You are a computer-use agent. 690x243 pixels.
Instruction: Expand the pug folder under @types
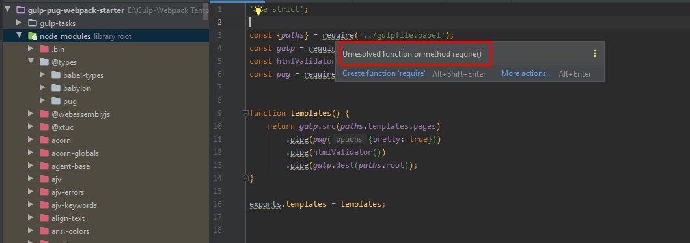coord(42,101)
